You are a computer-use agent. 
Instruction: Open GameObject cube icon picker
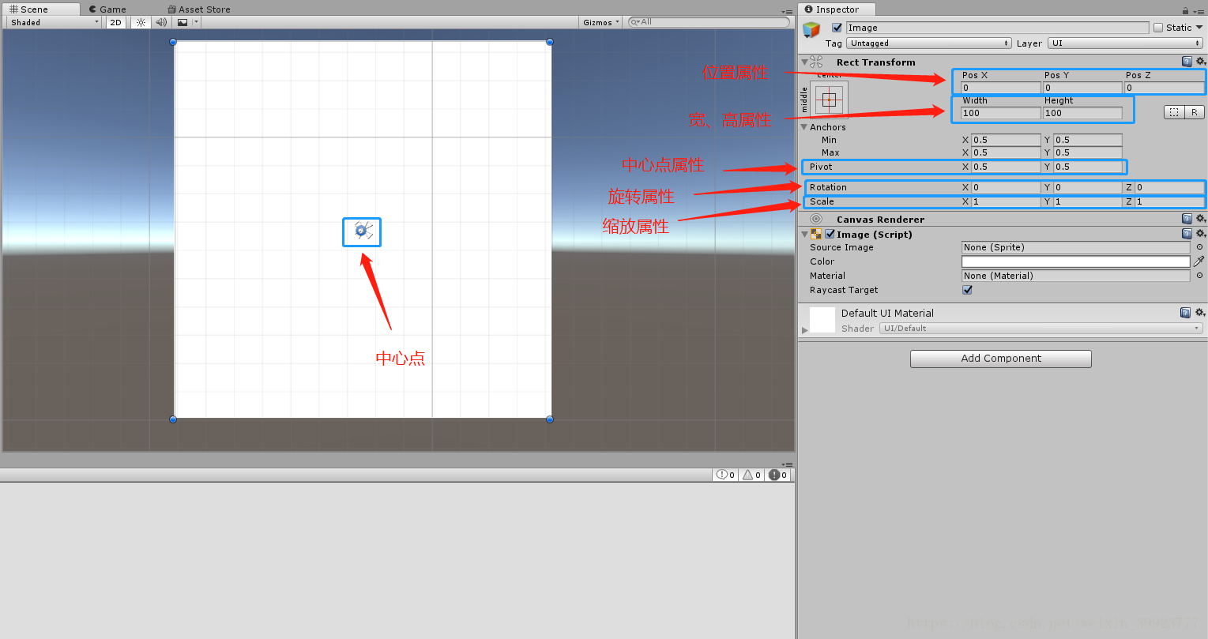tap(811, 30)
